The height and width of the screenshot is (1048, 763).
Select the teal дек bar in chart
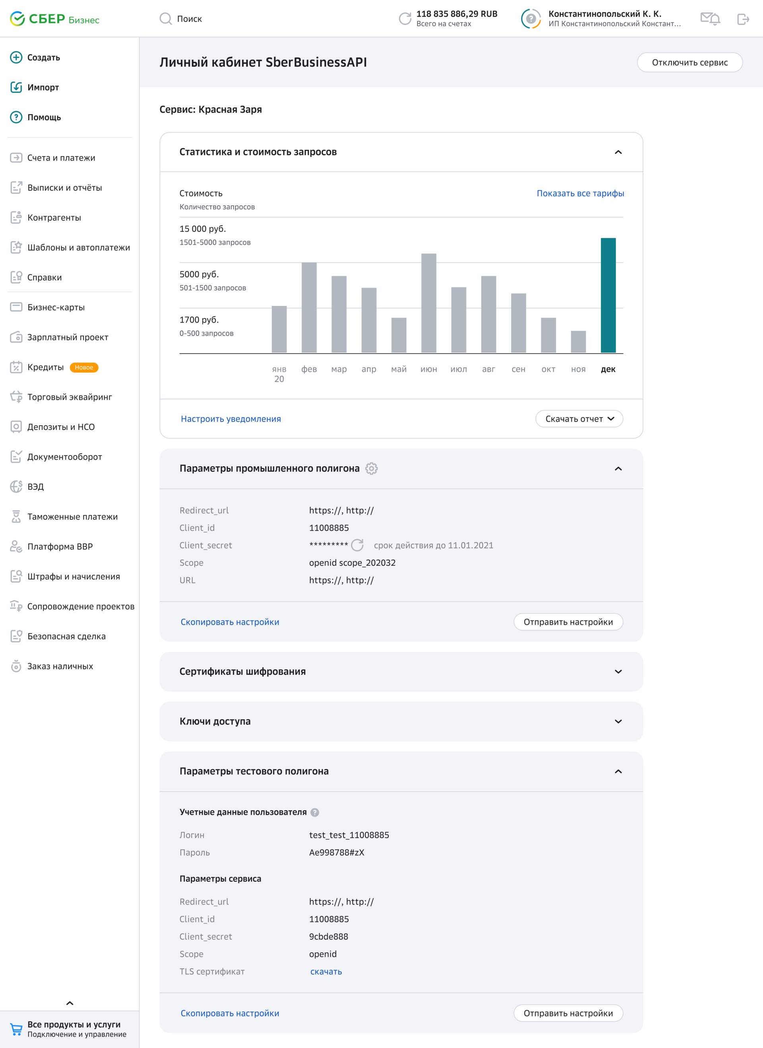click(608, 295)
